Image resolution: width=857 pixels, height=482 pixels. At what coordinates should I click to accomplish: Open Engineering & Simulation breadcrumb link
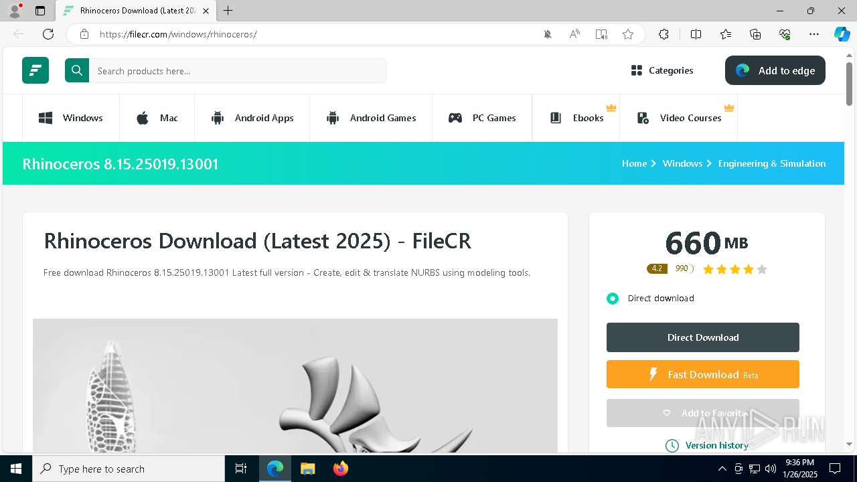pos(772,163)
